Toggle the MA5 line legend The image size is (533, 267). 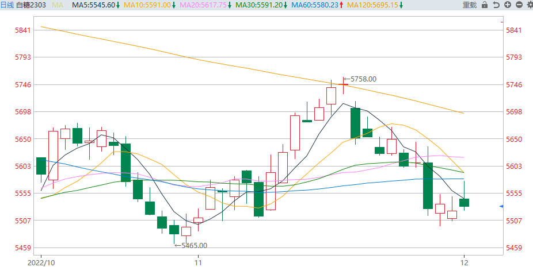coord(96,5)
